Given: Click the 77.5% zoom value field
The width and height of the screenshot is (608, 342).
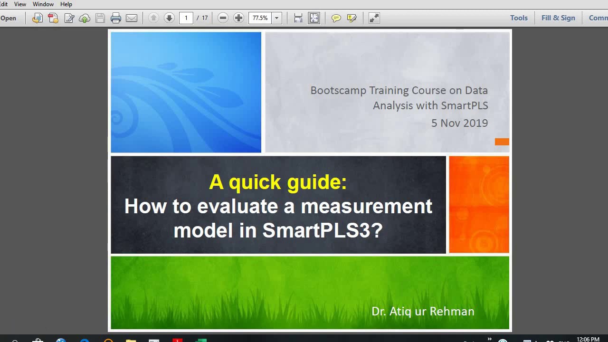Looking at the screenshot, I should (260, 18).
